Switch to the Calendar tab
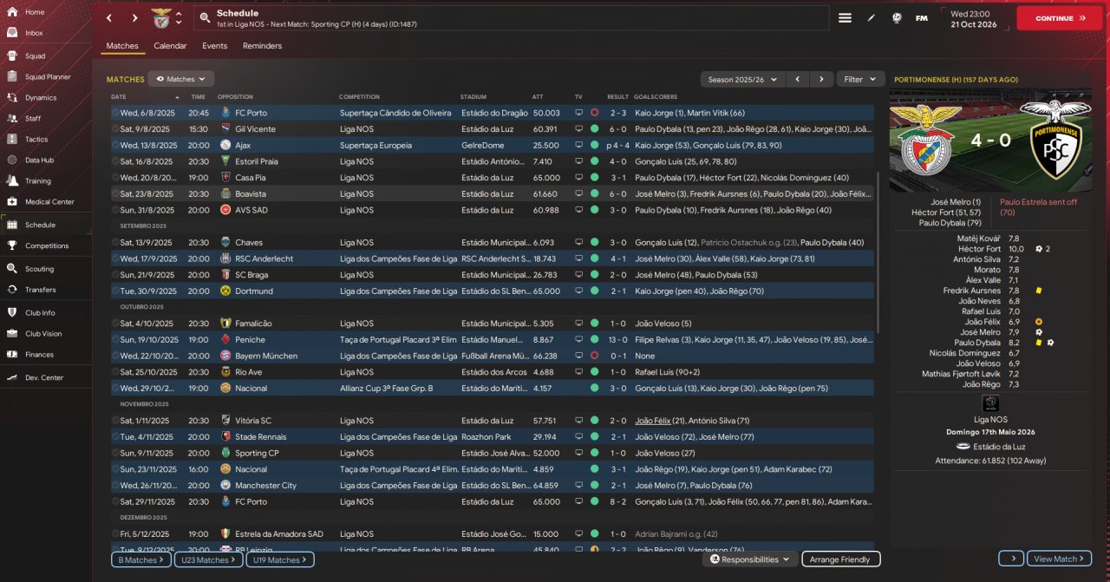Screen dimensions: 1110x582 coord(170,46)
